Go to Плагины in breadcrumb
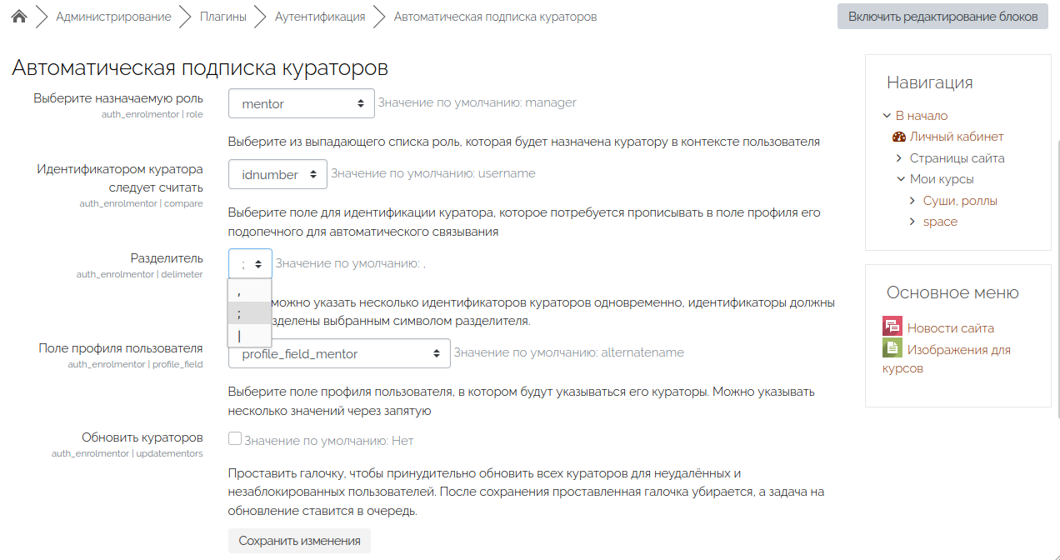This screenshot has height=560, width=1060. 222,17
